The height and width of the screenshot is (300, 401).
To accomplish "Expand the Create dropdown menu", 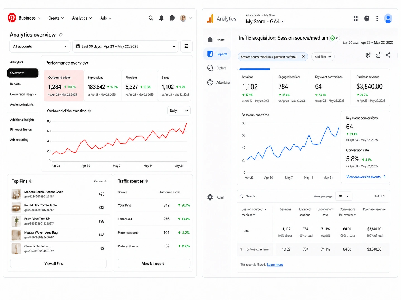I will (56, 18).
